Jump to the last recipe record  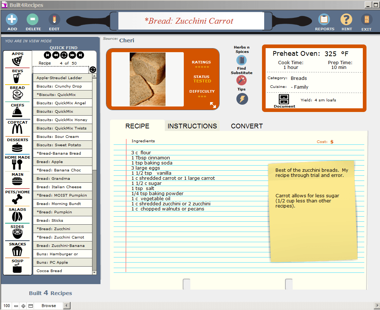[80, 55]
